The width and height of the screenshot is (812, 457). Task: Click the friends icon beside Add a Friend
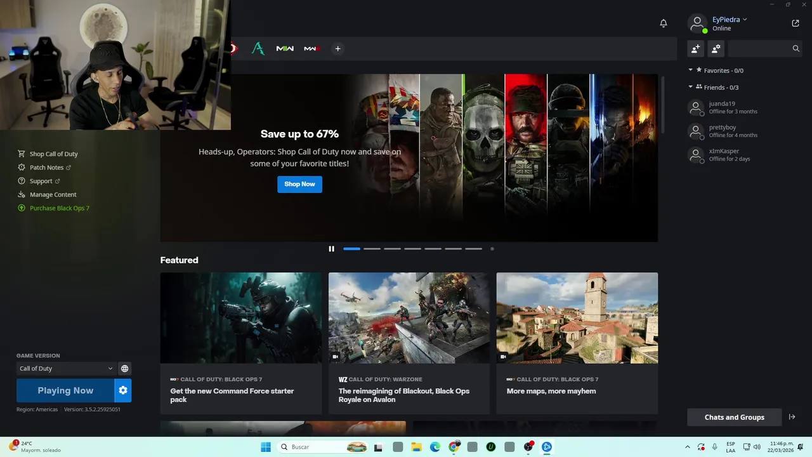click(x=716, y=48)
